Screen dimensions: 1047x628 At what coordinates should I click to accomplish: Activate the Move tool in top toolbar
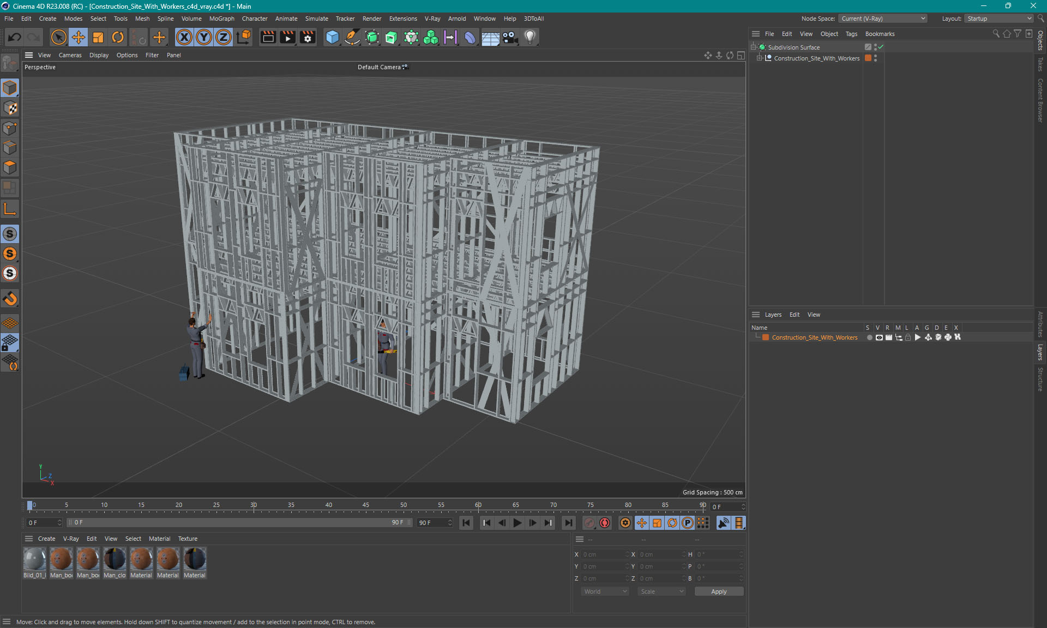[79, 37]
